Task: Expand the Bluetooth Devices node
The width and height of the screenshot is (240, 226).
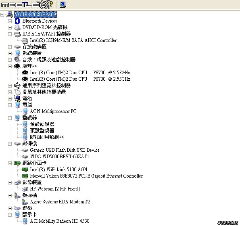Action: (10, 21)
